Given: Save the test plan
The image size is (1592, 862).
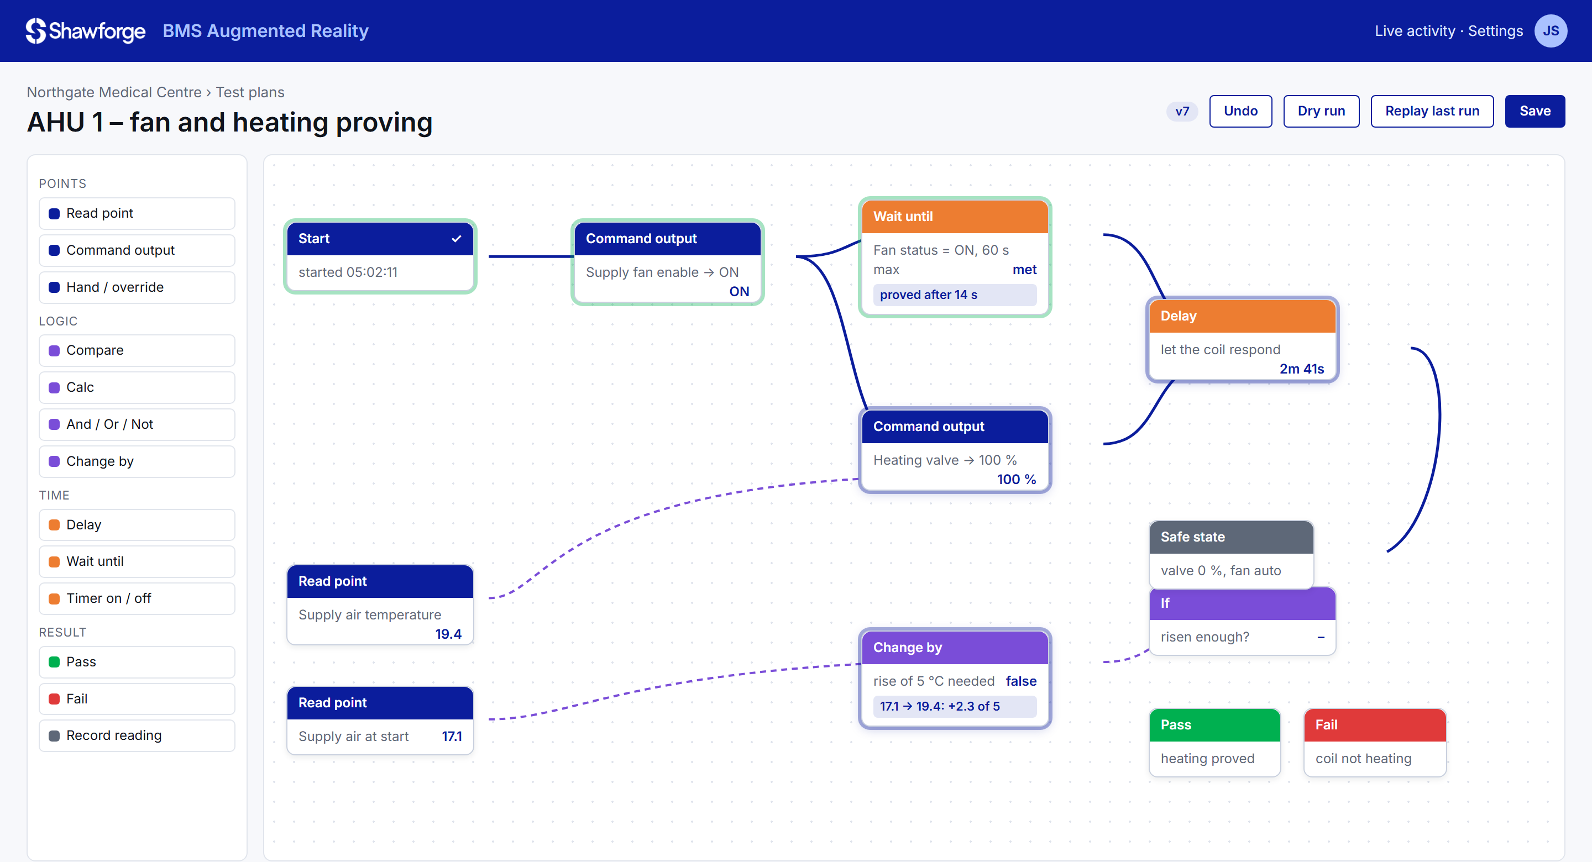Looking at the screenshot, I should tap(1535, 111).
